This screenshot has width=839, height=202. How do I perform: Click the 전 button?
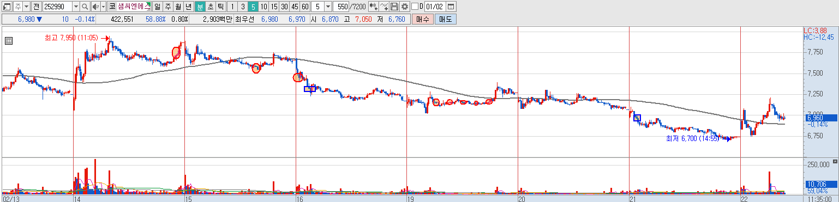point(37,7)
